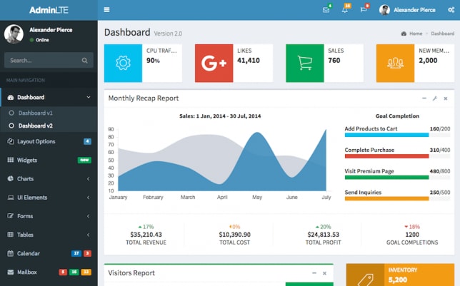
Task: Open control sidebar gears icon
Action: [x=451, y=10]
